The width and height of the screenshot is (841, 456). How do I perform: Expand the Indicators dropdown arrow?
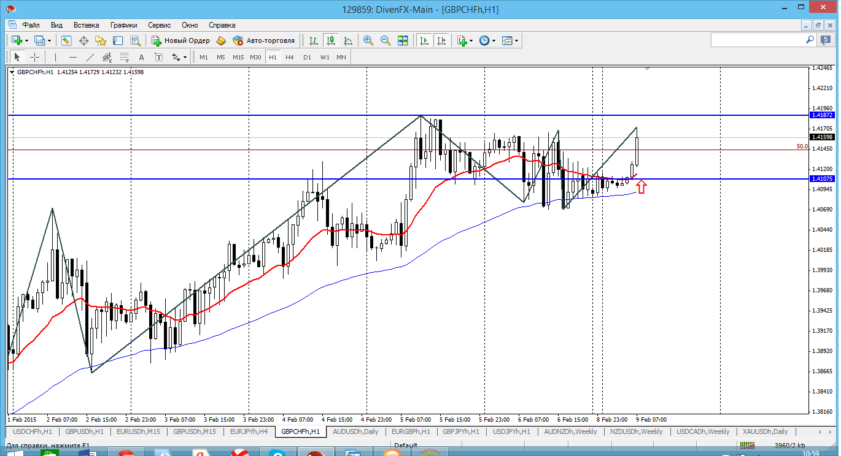point(471,40)
